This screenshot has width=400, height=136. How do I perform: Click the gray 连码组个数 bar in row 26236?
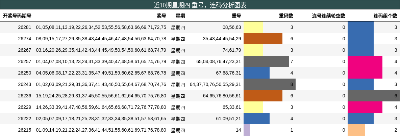(x=374, y=96)
